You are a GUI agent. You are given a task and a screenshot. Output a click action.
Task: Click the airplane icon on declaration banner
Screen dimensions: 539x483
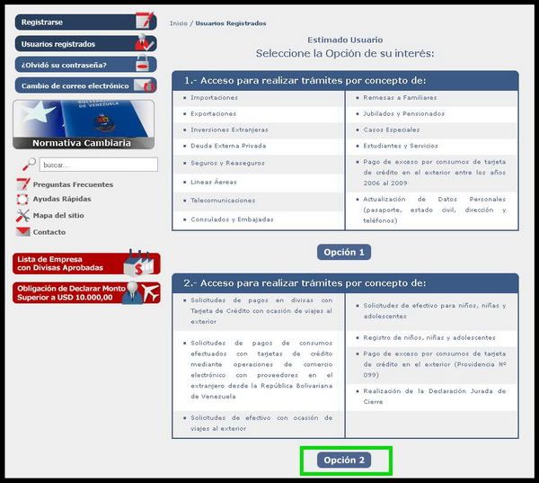(x=150, y=292)
